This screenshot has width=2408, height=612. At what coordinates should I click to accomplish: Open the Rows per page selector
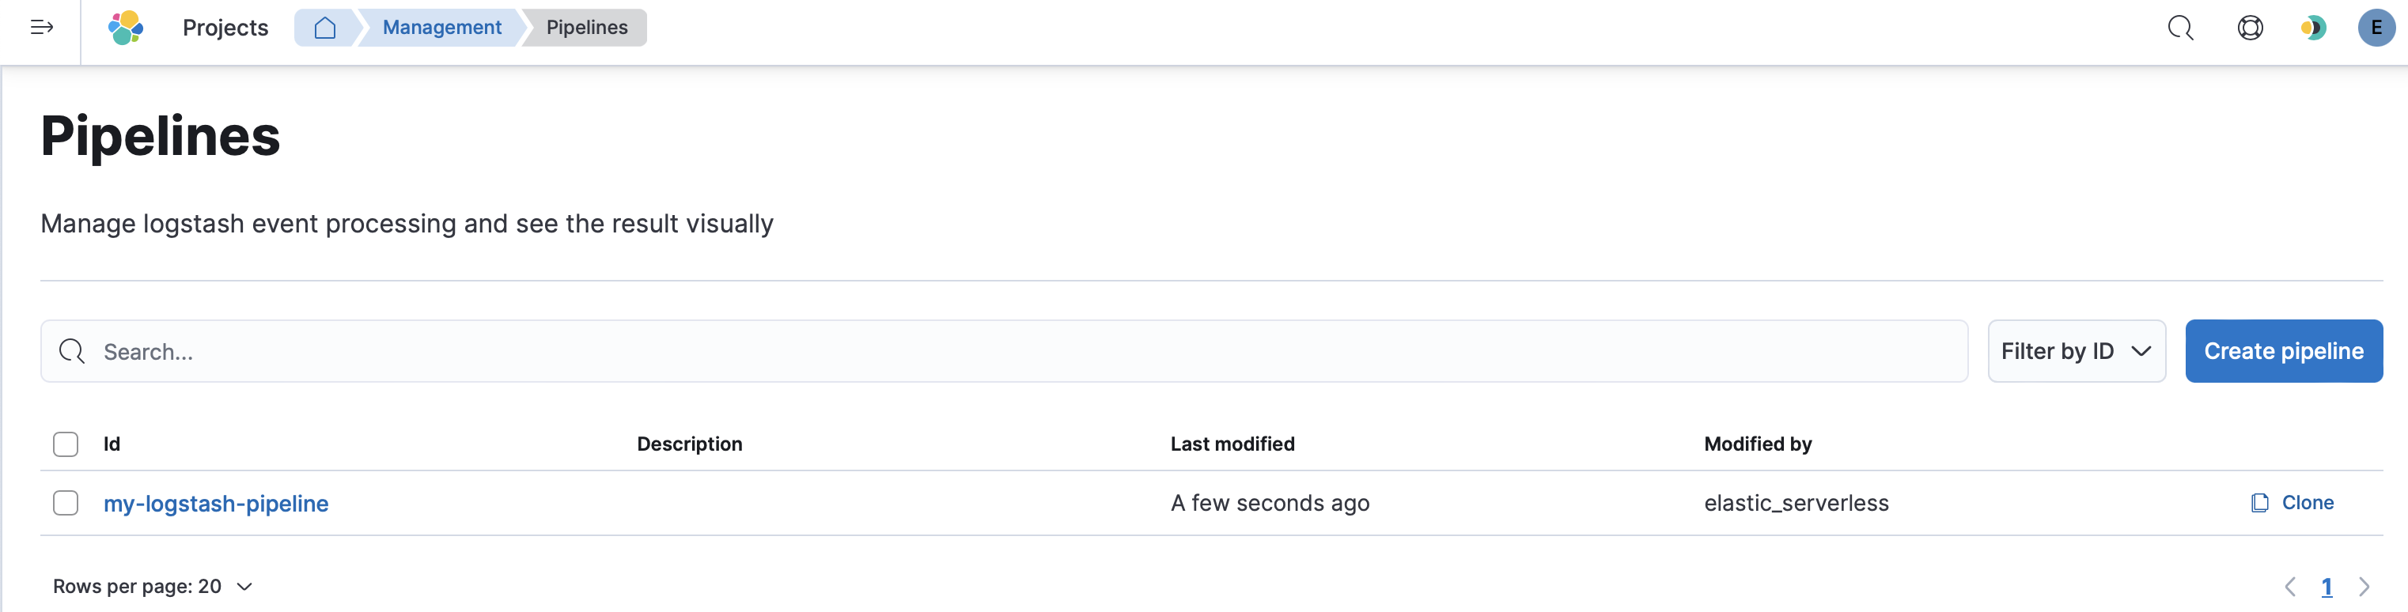click(x=151, y=586)
